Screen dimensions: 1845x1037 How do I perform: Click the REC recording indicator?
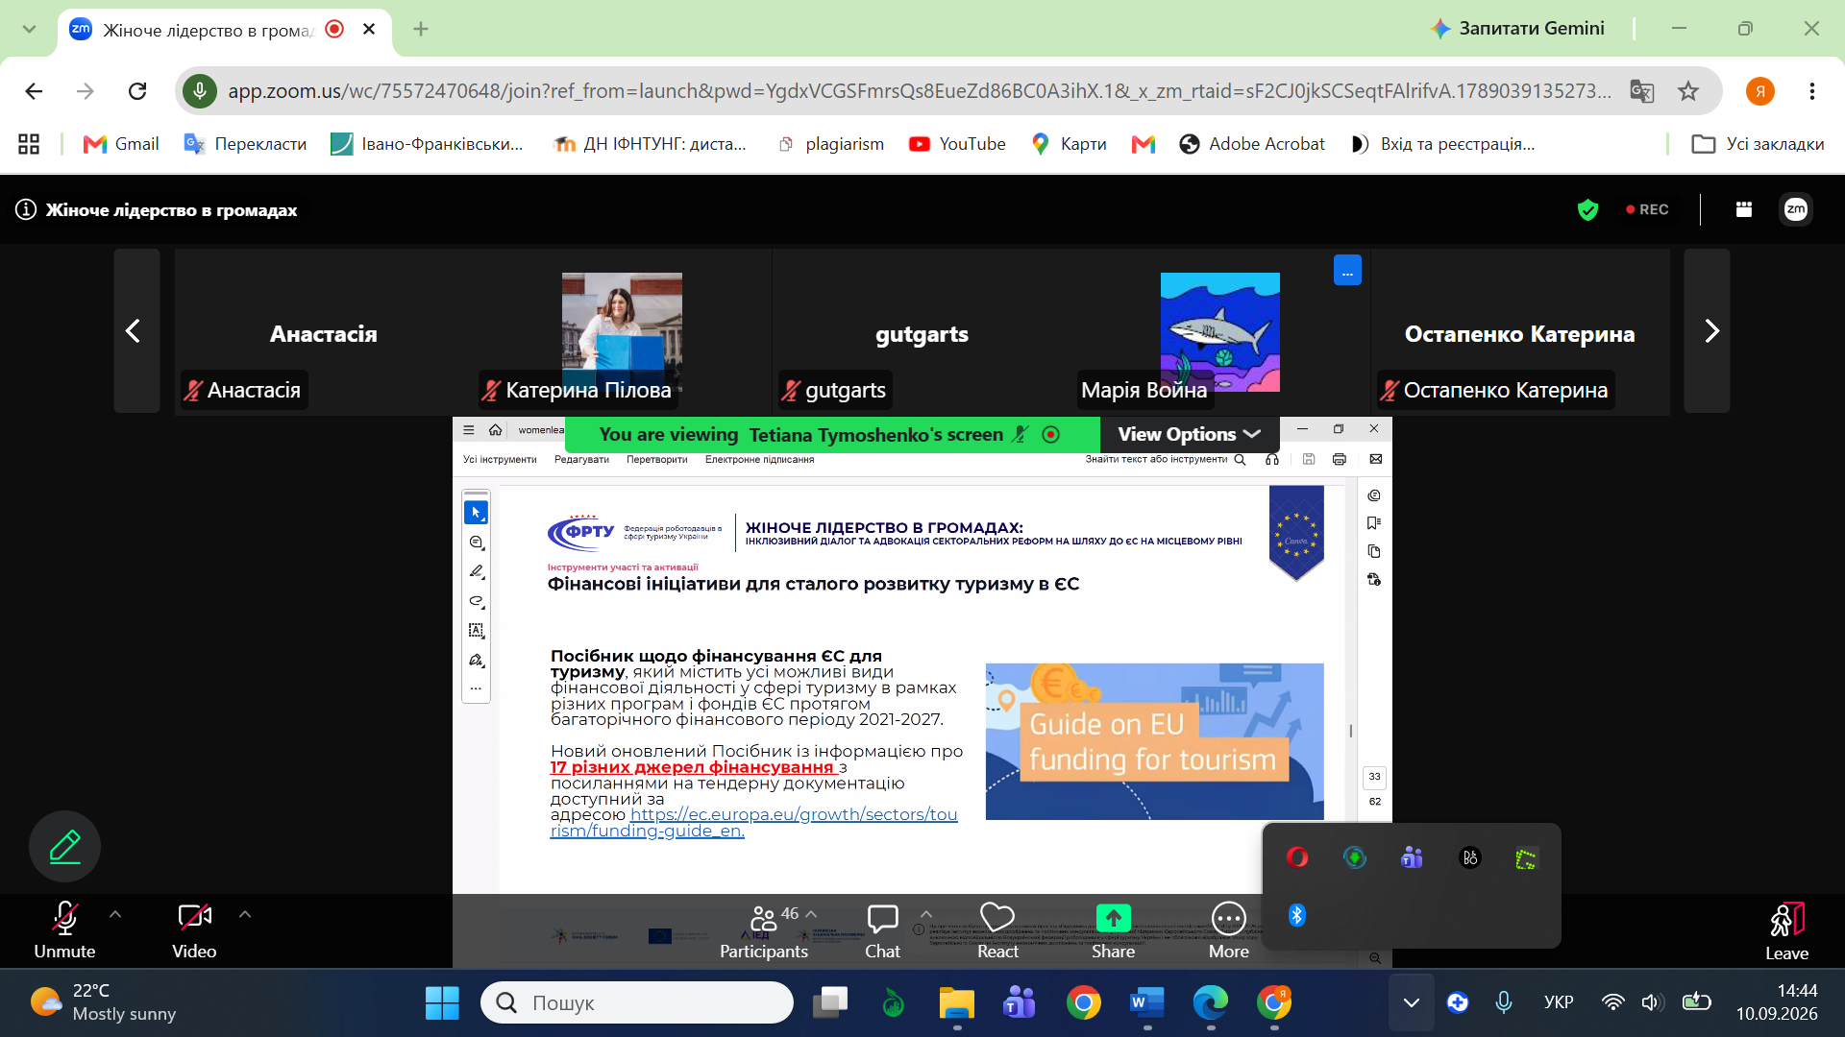pyautogui.click(x=1647, y=209)
